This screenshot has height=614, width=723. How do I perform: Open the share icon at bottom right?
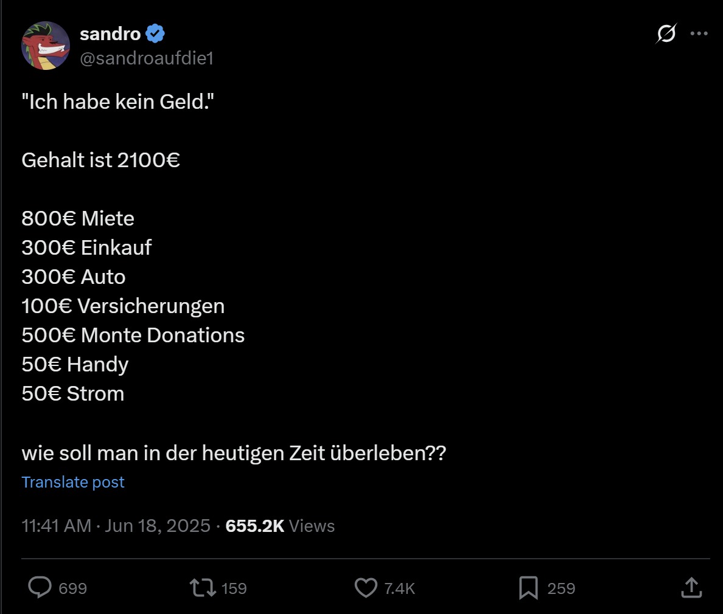coord(691,587)
